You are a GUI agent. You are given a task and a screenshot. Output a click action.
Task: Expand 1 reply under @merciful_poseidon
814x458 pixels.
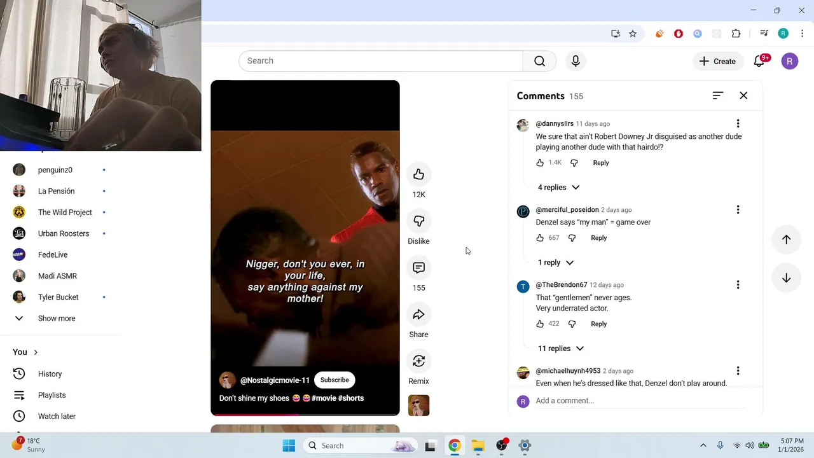555,262
